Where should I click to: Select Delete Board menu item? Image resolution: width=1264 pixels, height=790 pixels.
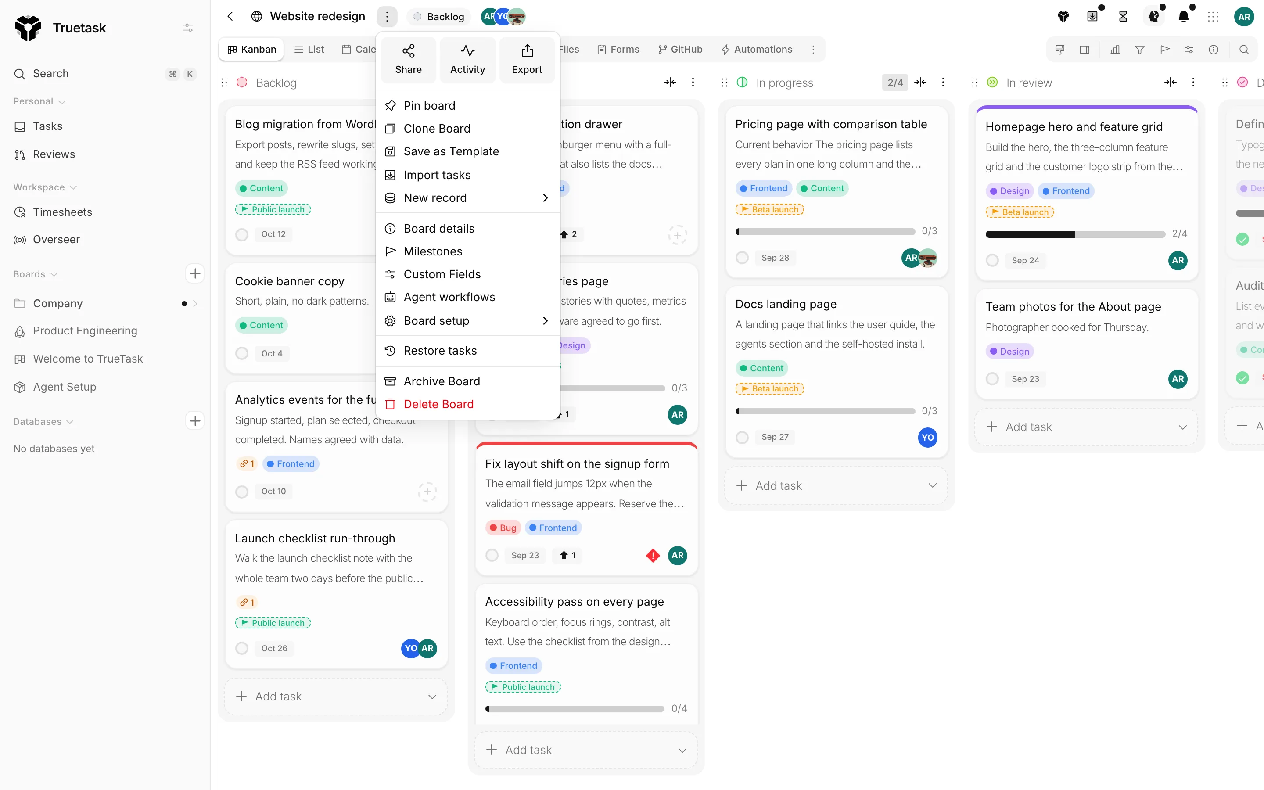(467, 404)
